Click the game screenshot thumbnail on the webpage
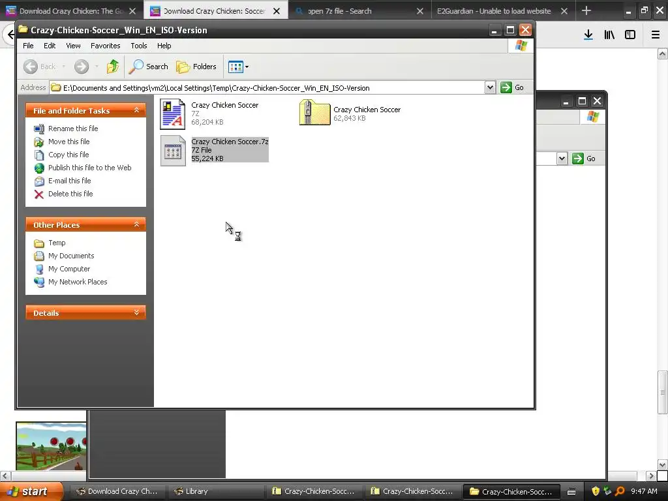The height and width of the screenshot is (501, 668). click(x=51, y=446)
